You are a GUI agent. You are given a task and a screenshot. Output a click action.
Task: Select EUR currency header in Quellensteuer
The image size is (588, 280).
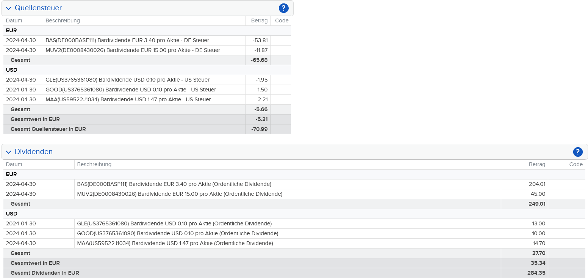(11, 30)
